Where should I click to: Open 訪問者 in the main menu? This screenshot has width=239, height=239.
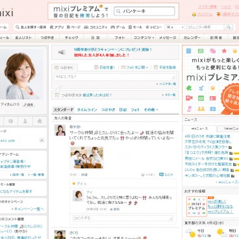(x=216, y=38)
